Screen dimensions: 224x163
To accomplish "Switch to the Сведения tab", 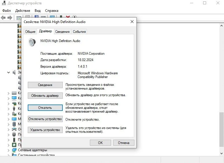I will (62, 32).
